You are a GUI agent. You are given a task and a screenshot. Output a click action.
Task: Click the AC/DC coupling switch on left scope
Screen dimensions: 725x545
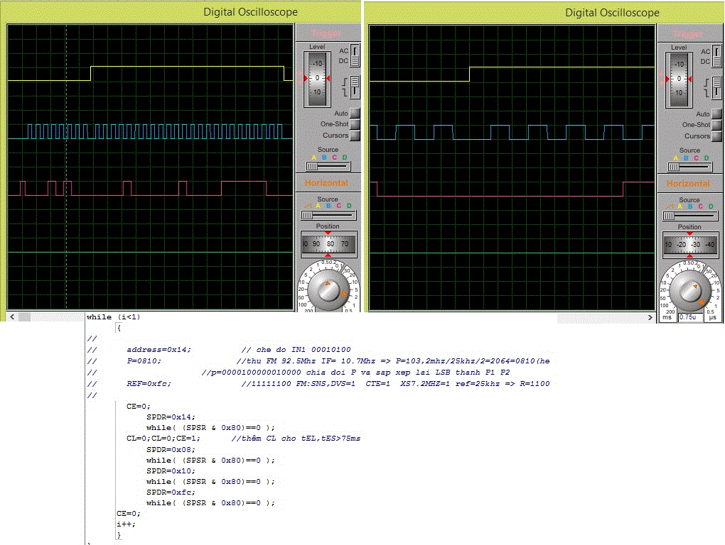(355, 55)
